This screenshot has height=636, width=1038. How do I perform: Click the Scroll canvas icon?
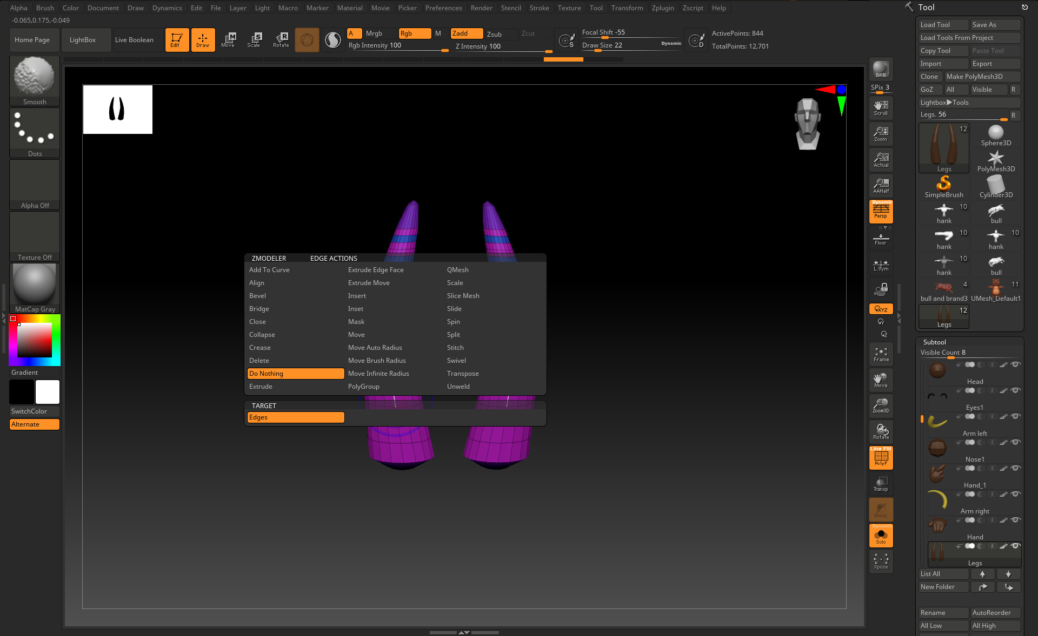point(881,108)
